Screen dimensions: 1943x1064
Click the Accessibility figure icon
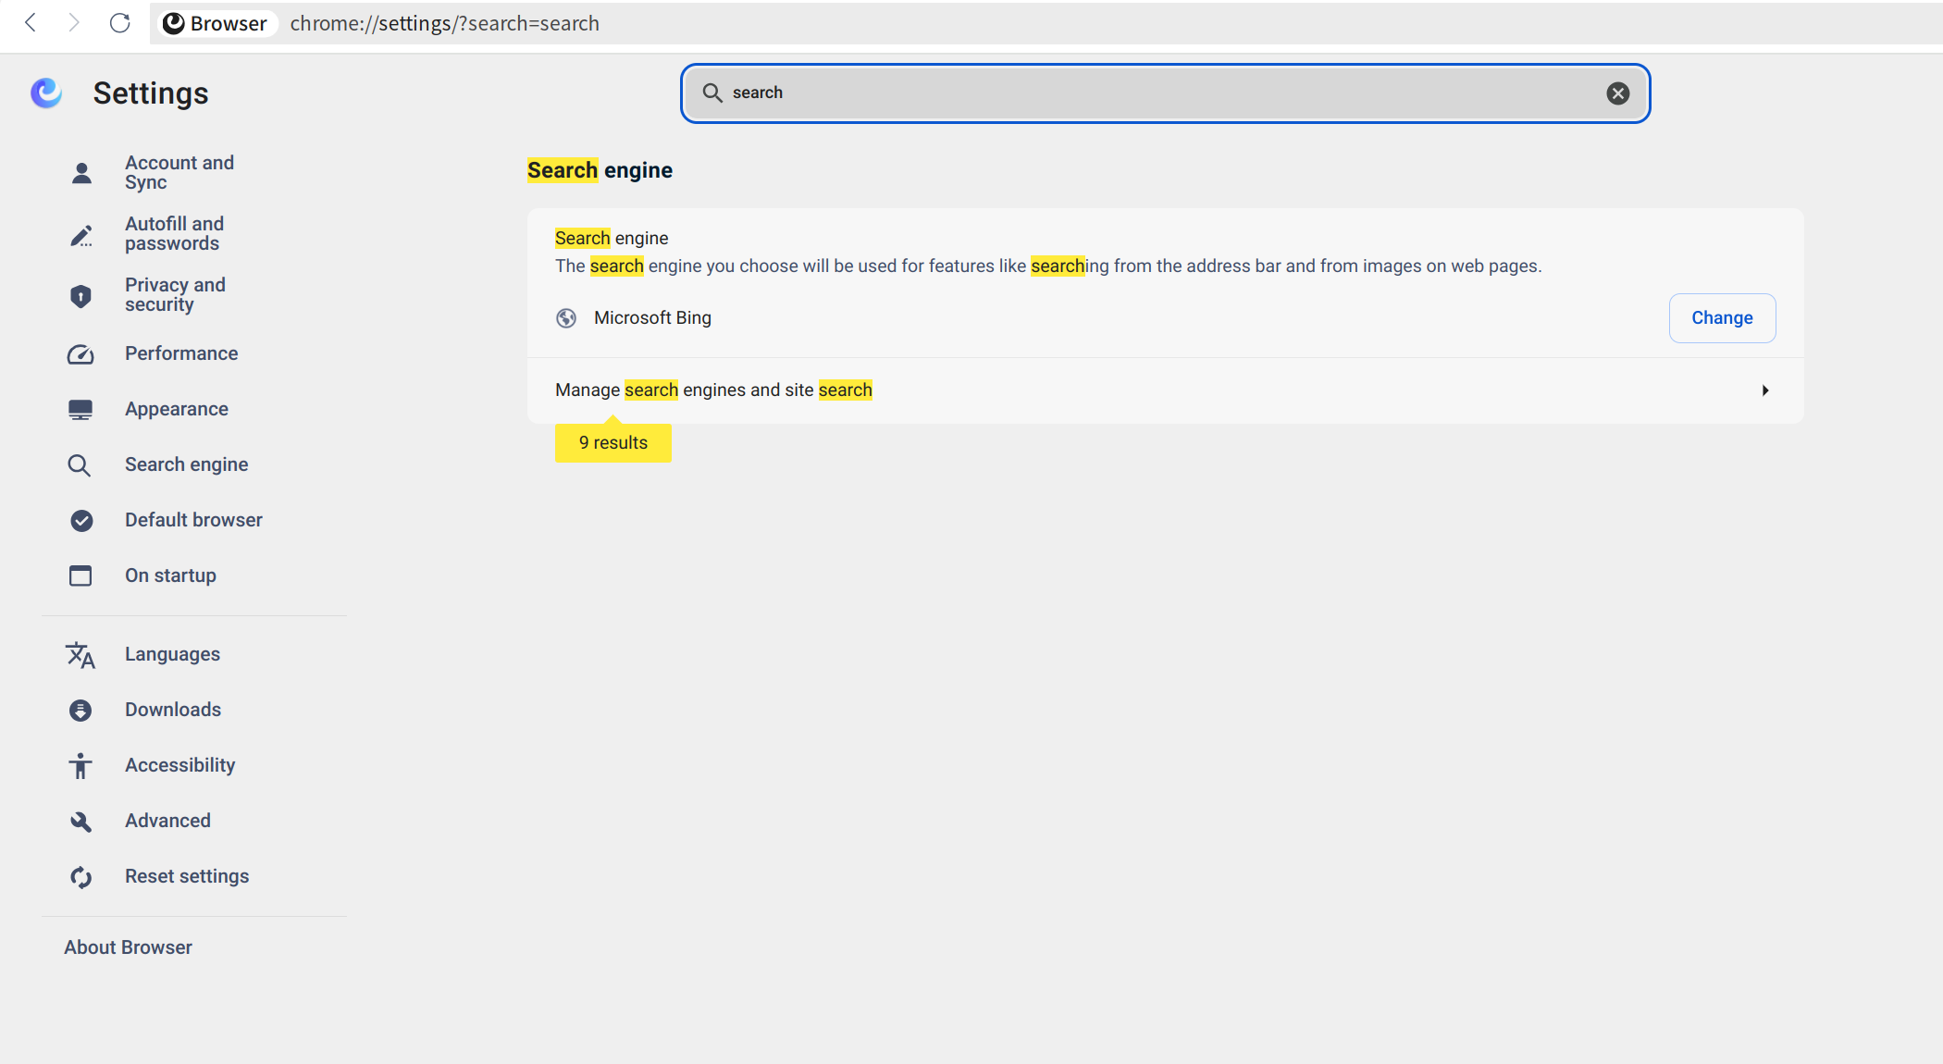(81, 766)
